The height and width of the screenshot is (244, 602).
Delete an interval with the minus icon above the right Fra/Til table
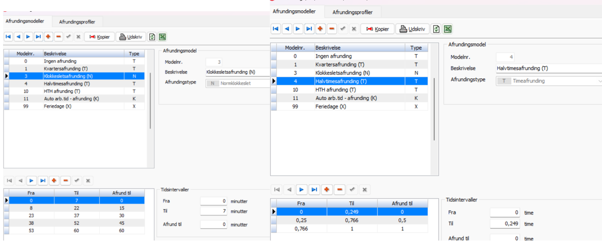pos(340,189)
